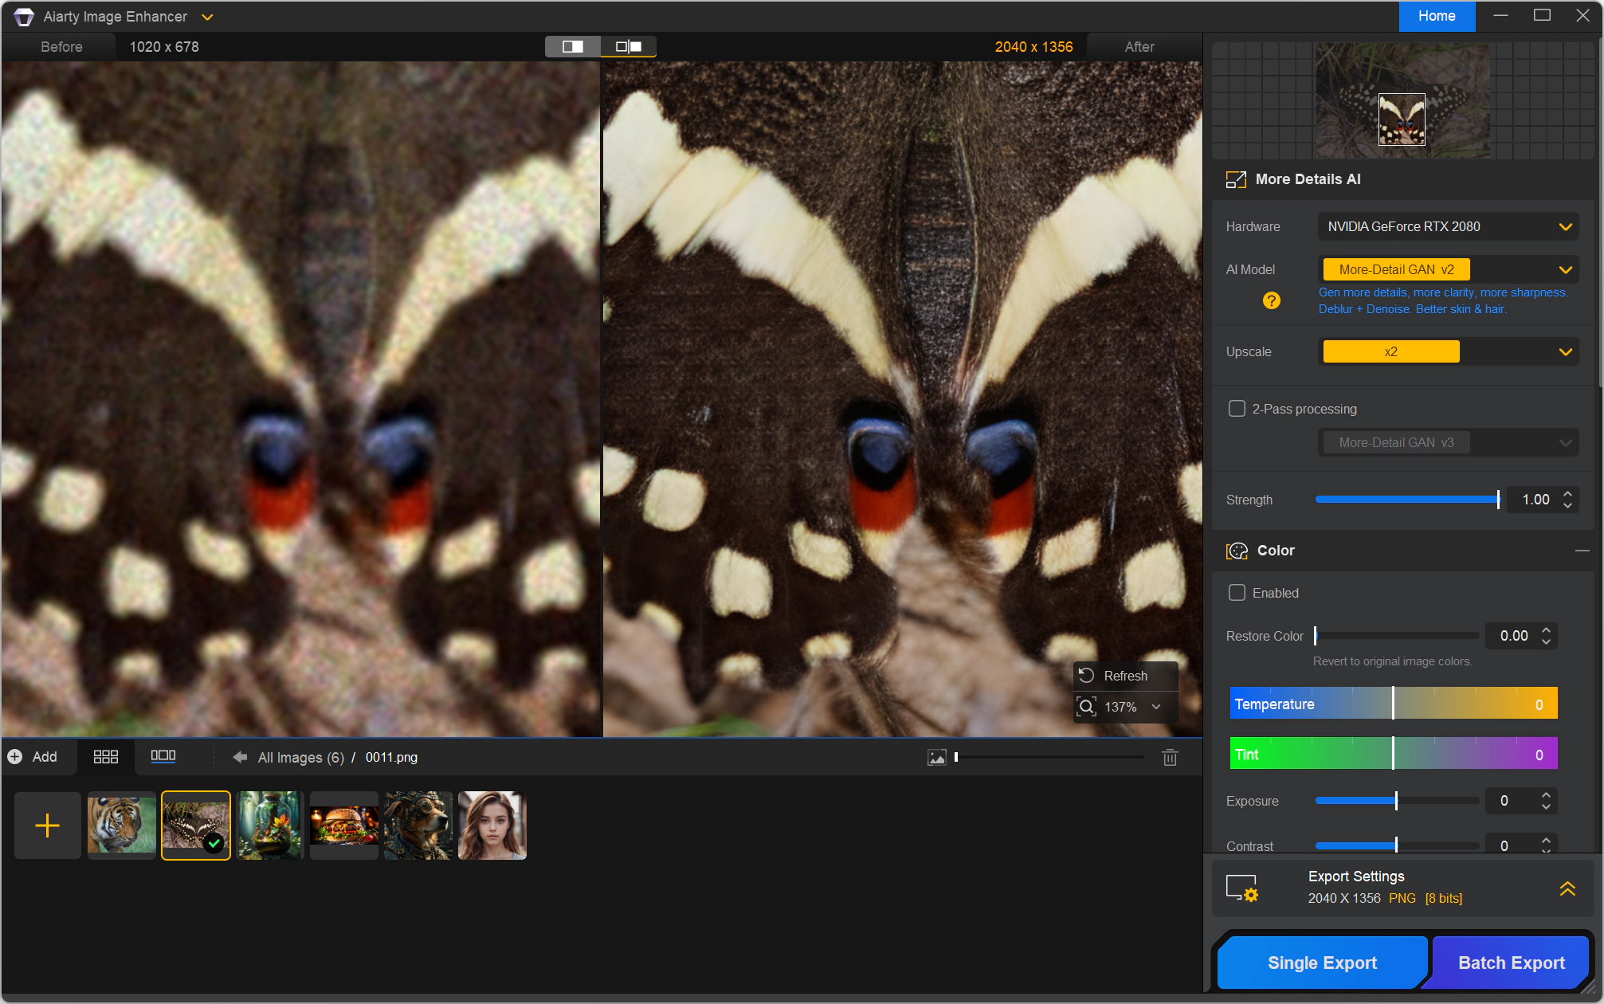Switch to grid thumbnail view

click(x=106, y=757)
